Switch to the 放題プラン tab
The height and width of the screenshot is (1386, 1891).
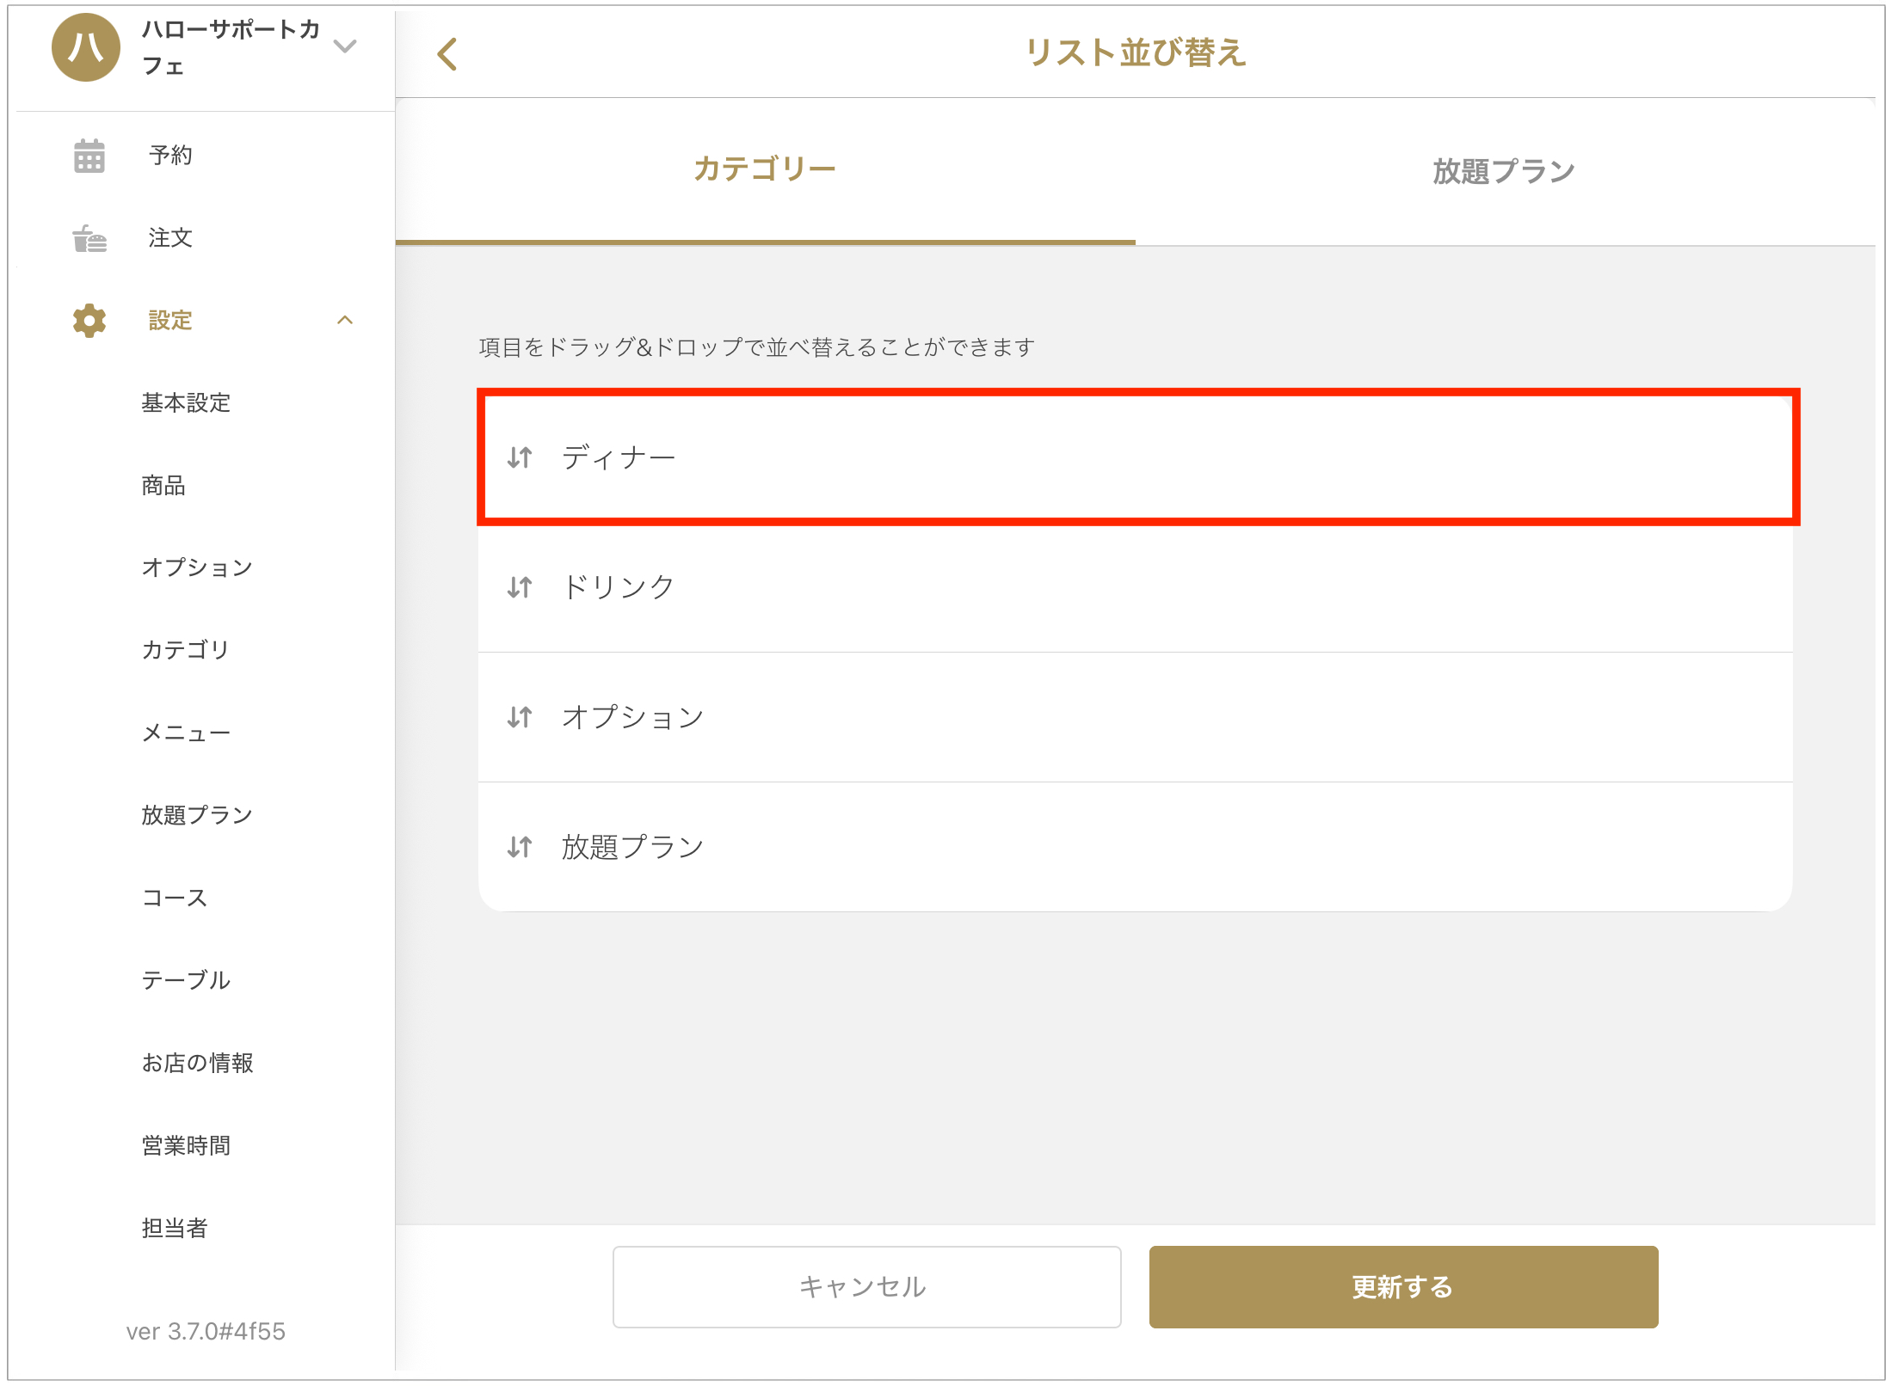pyautogui.click(x=1504, y=171)
